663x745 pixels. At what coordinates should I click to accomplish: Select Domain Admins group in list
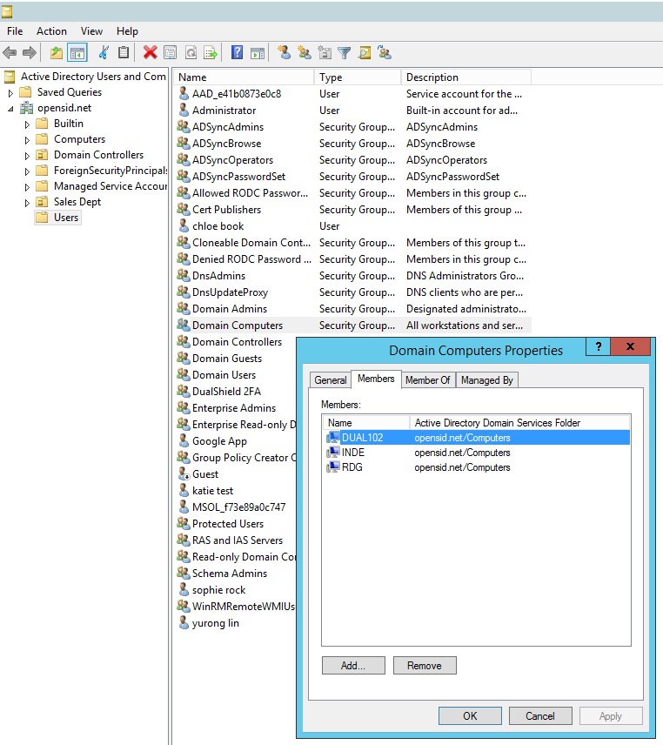point(229,309)
